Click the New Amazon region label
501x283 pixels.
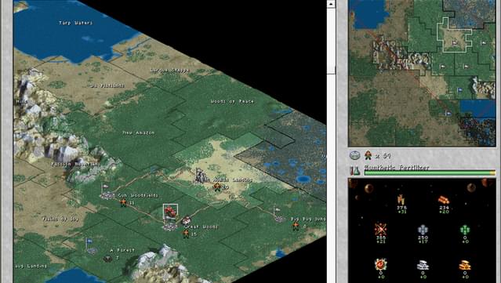point(139,132)
